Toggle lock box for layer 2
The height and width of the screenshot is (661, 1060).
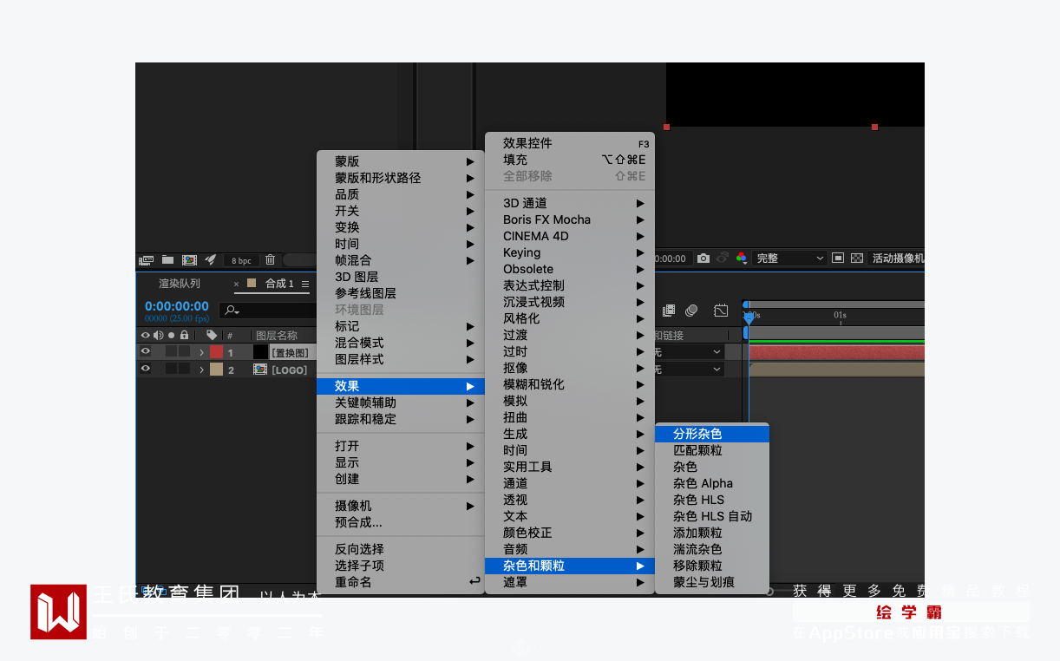[185, 370]
